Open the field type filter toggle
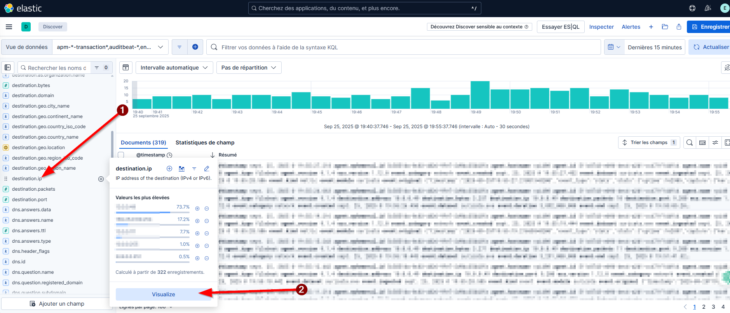Viewport: 730px width, 313px height. coord(101,68)
